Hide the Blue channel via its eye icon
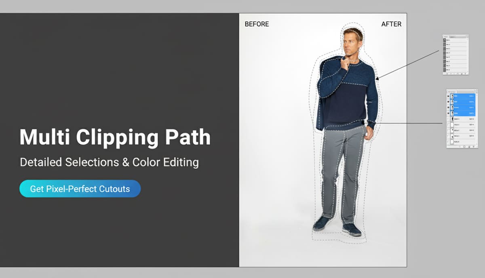This screenshot has height=278, width=485. tap(448, 113)
